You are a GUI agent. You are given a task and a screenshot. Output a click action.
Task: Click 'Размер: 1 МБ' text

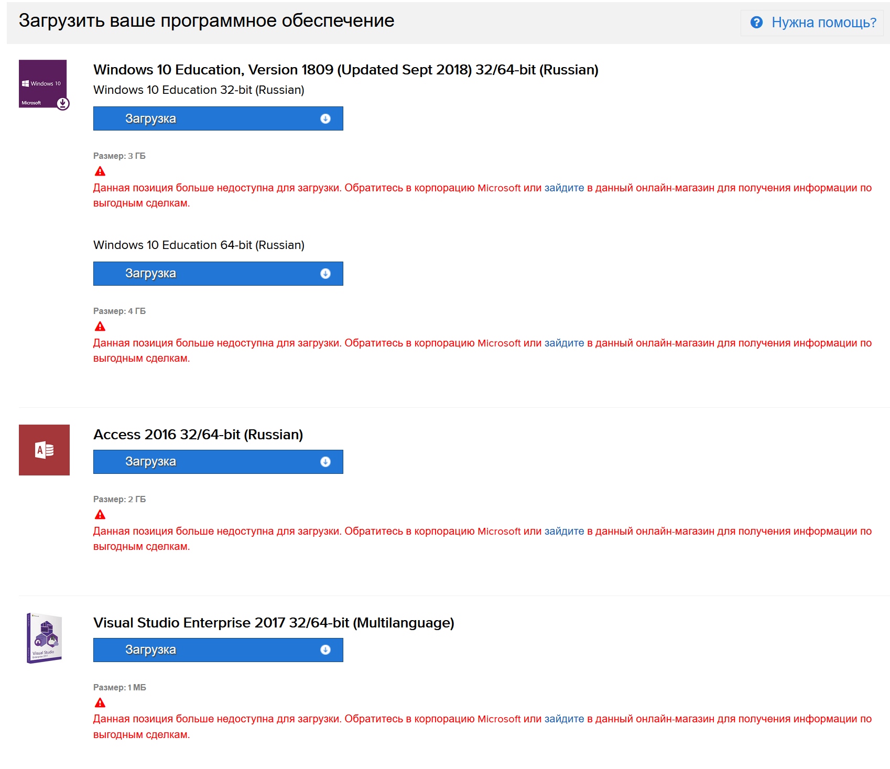point(120,688)
